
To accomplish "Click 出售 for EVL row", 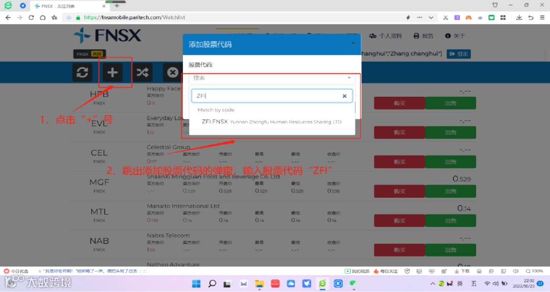I will point(451,132).
